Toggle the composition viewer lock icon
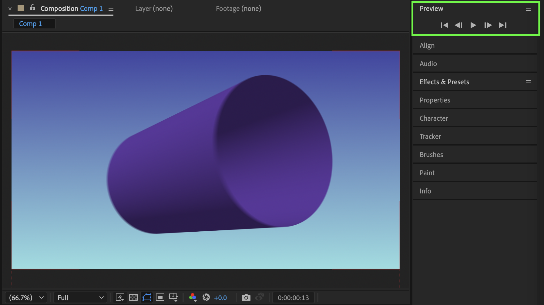Viewport: 544px width, 305px height. tap(33, 8)
